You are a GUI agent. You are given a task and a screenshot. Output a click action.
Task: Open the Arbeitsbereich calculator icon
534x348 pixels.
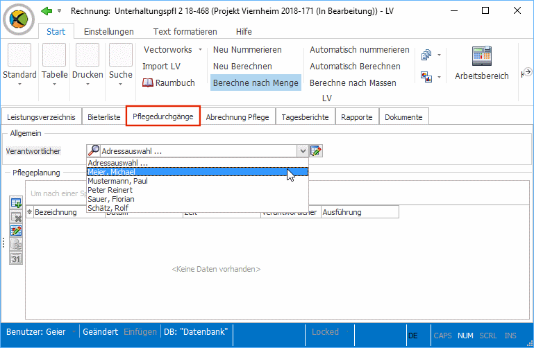481,55
